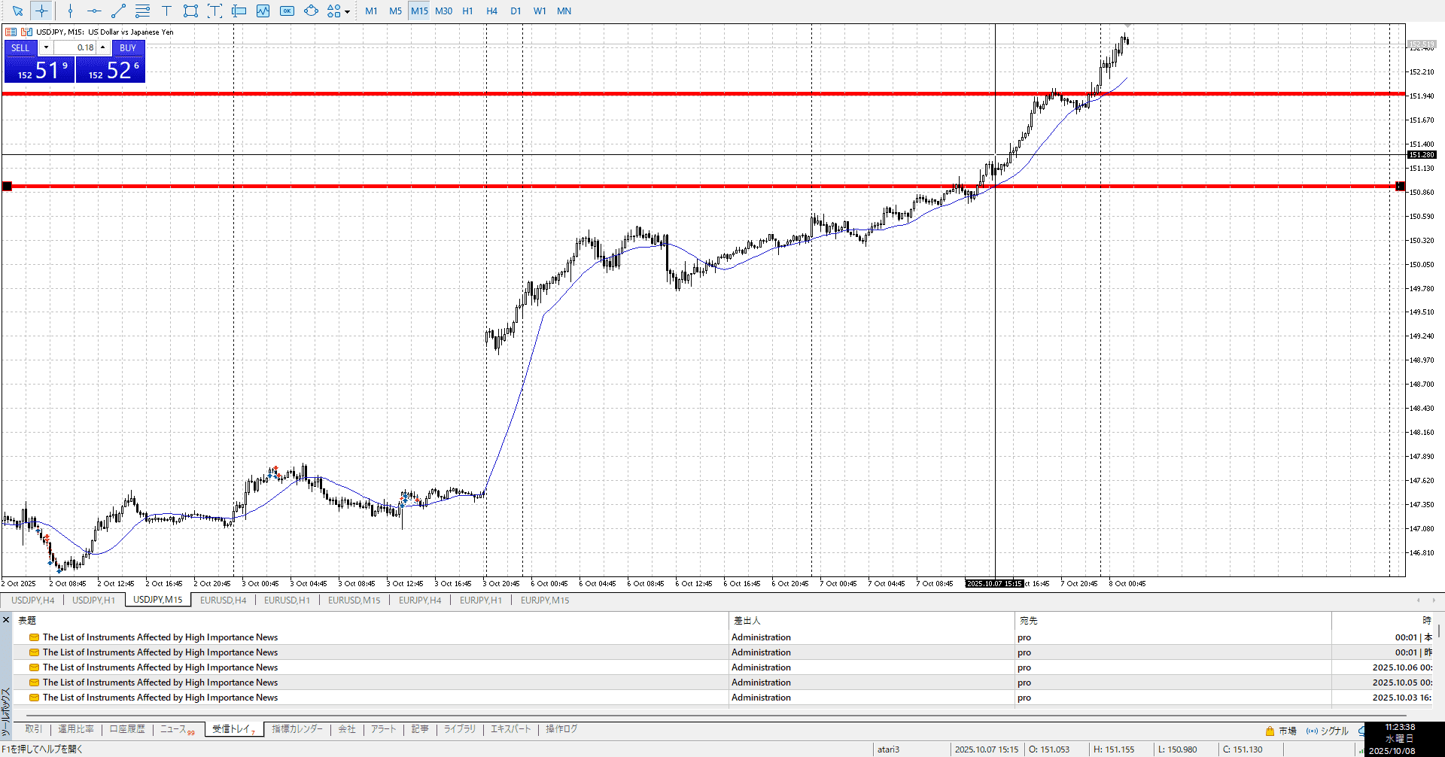This screenshot has height=757, width=1445.
Task: Switch to 指標カレンダー tab in toolbox
Action: pos(297,729)
